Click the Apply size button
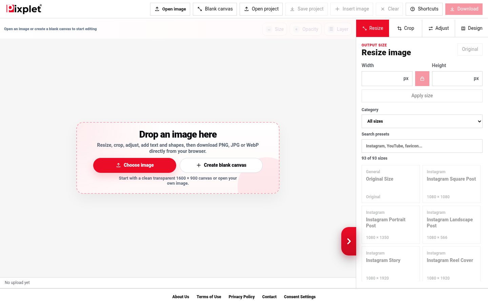488x305 pixels. [x=422, y=96]
